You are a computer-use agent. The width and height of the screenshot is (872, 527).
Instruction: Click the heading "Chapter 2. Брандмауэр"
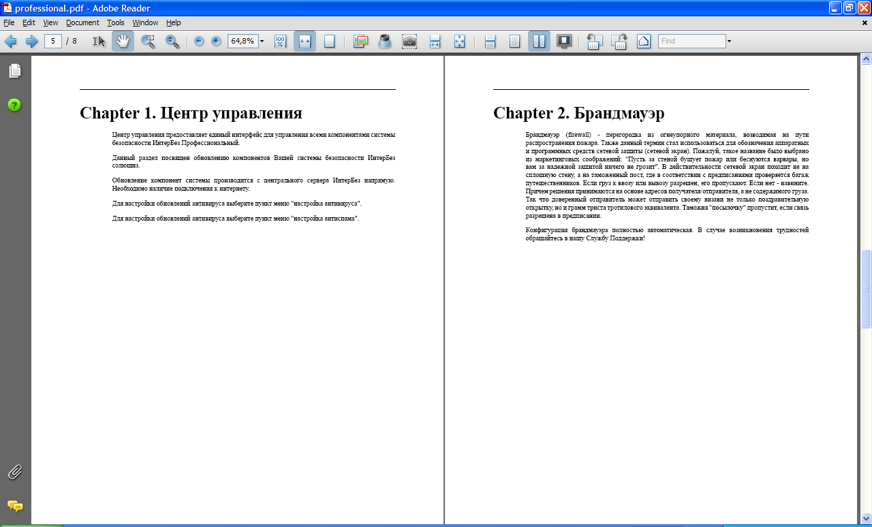(578, 113)
